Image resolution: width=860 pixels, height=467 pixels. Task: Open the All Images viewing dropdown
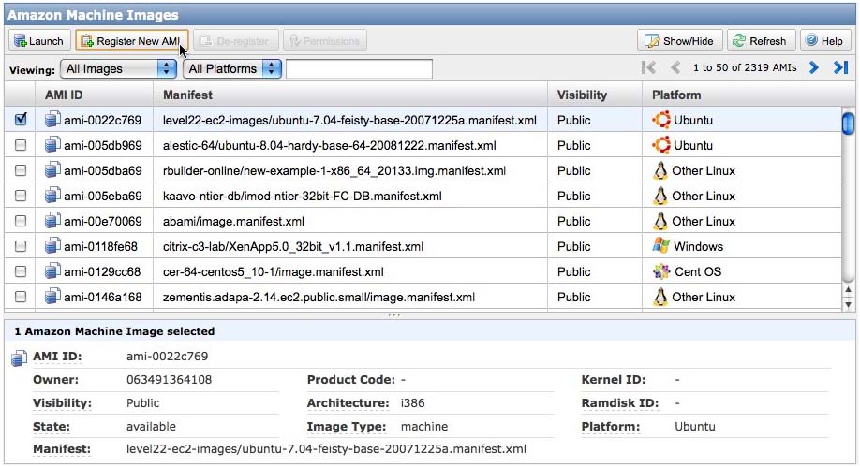[x=118, y=68]
